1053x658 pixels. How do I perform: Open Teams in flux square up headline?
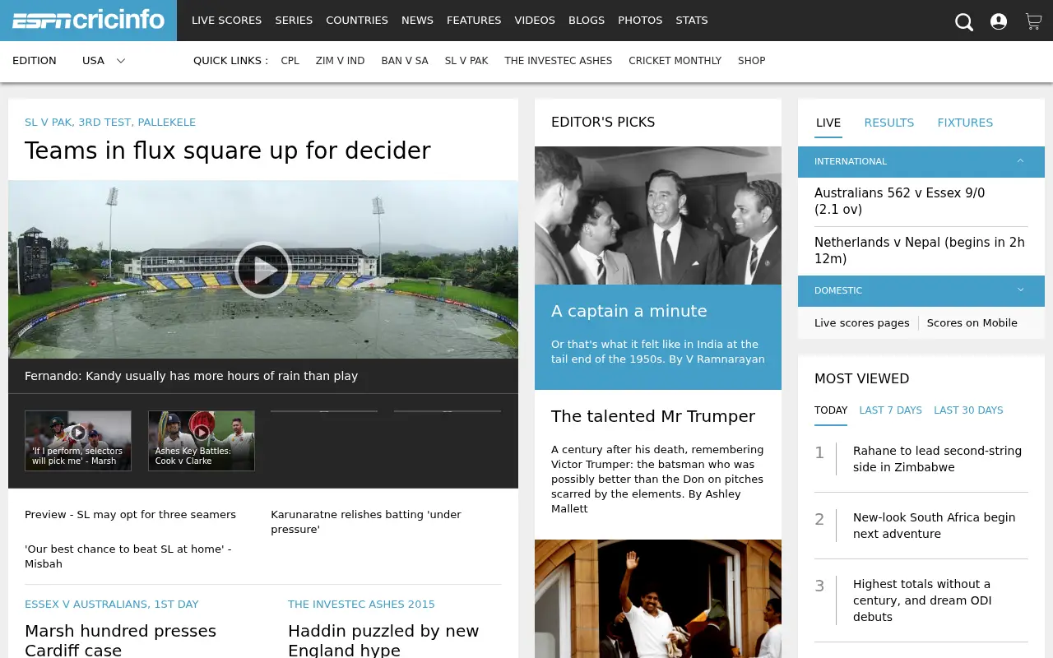pos(228,151)
